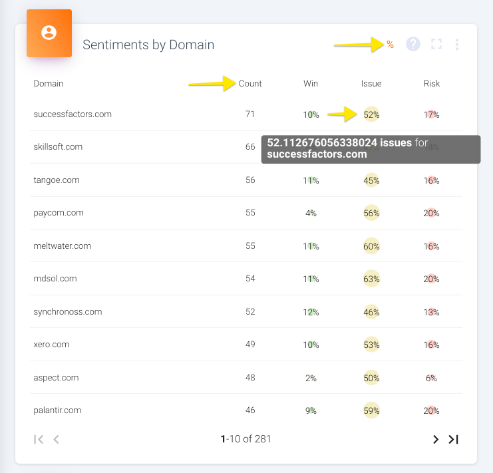
Task: Sort by the Issue column header
Action: click(371, 84)
